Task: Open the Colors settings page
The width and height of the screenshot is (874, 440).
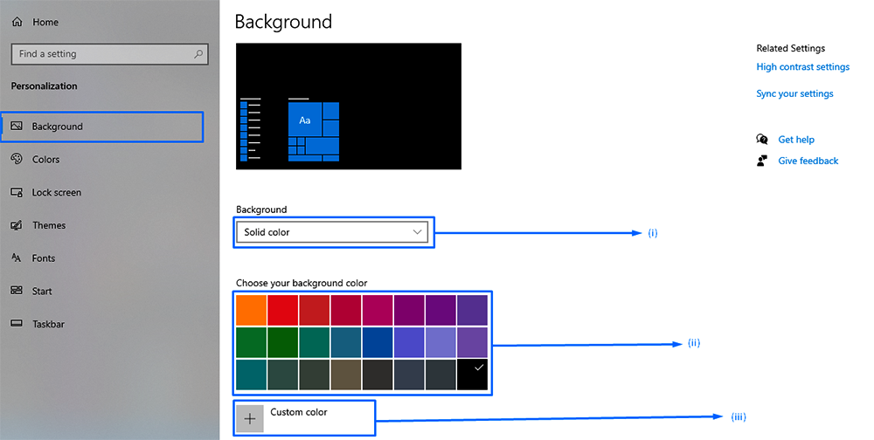Action: [x=46, y=160]
